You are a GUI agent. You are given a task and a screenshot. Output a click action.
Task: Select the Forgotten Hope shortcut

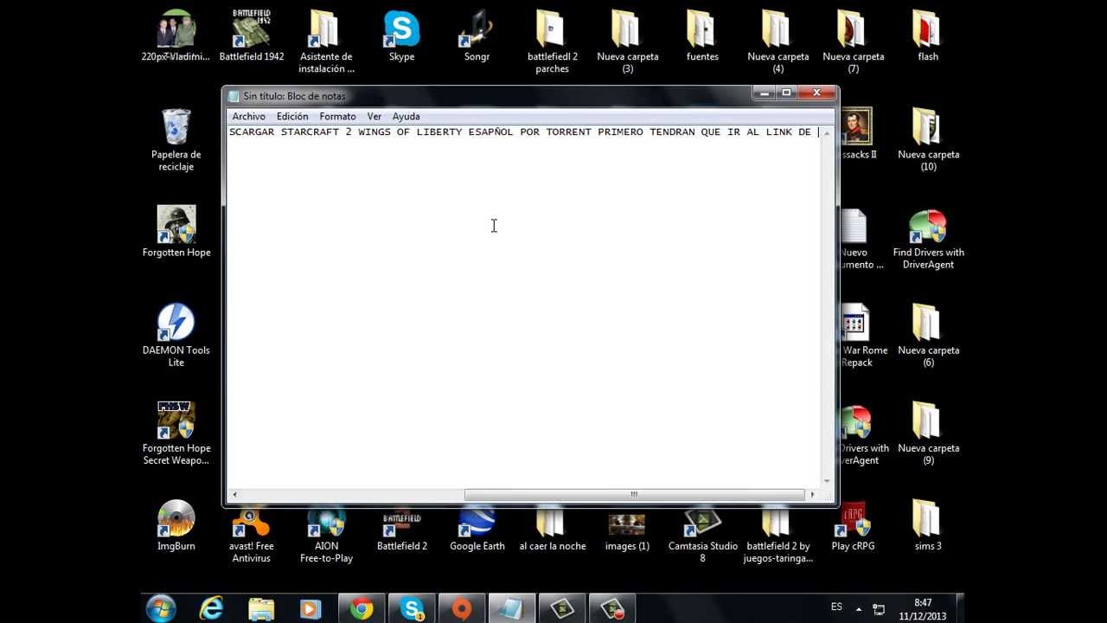(176, 232)
